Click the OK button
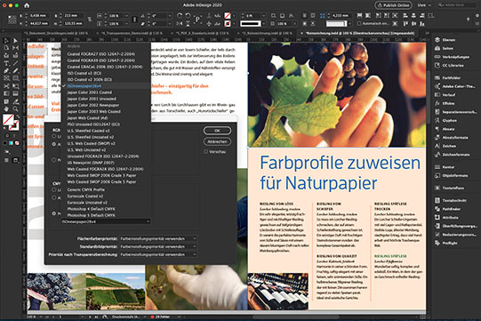 (x=217, y=131)
